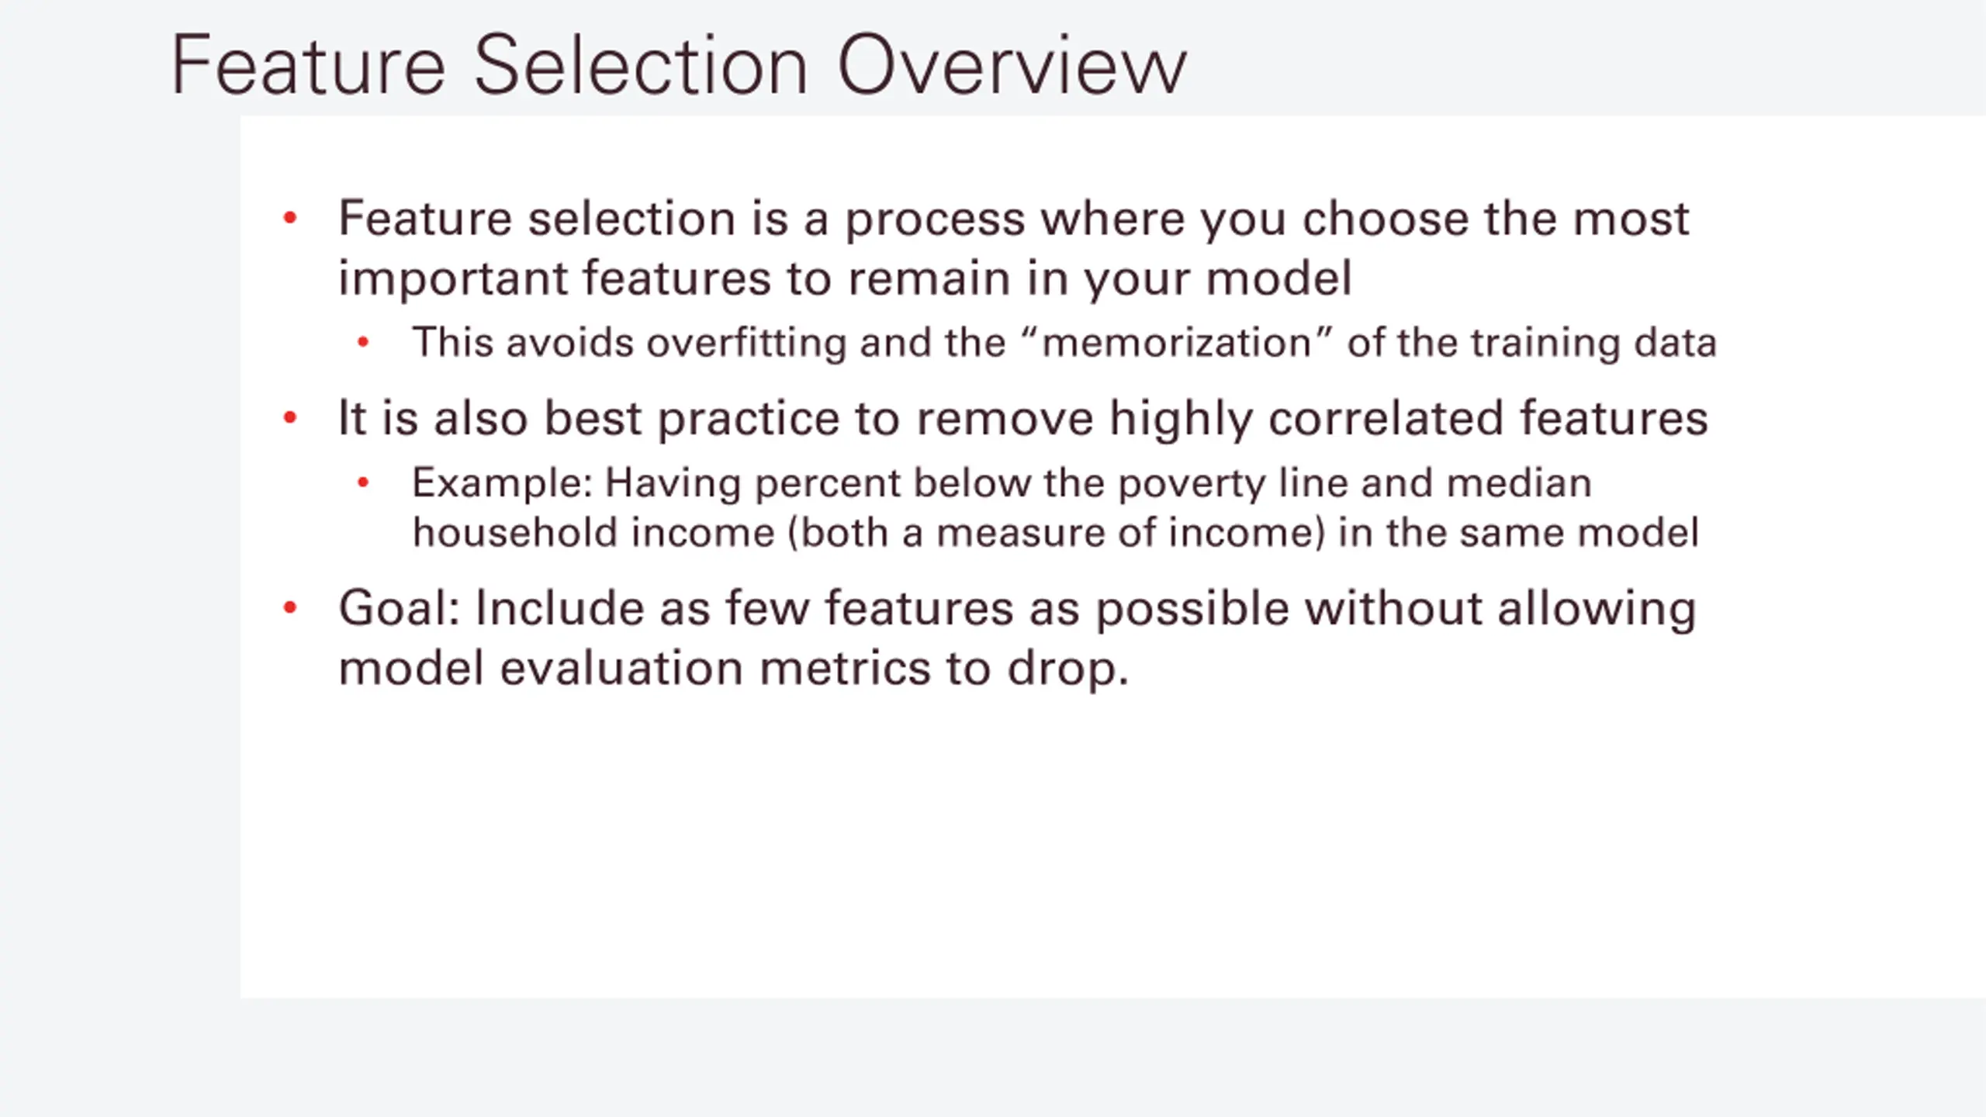
Task: Click the word "overfitting" in the sub-bullet
Action: [x=746, y=343]
